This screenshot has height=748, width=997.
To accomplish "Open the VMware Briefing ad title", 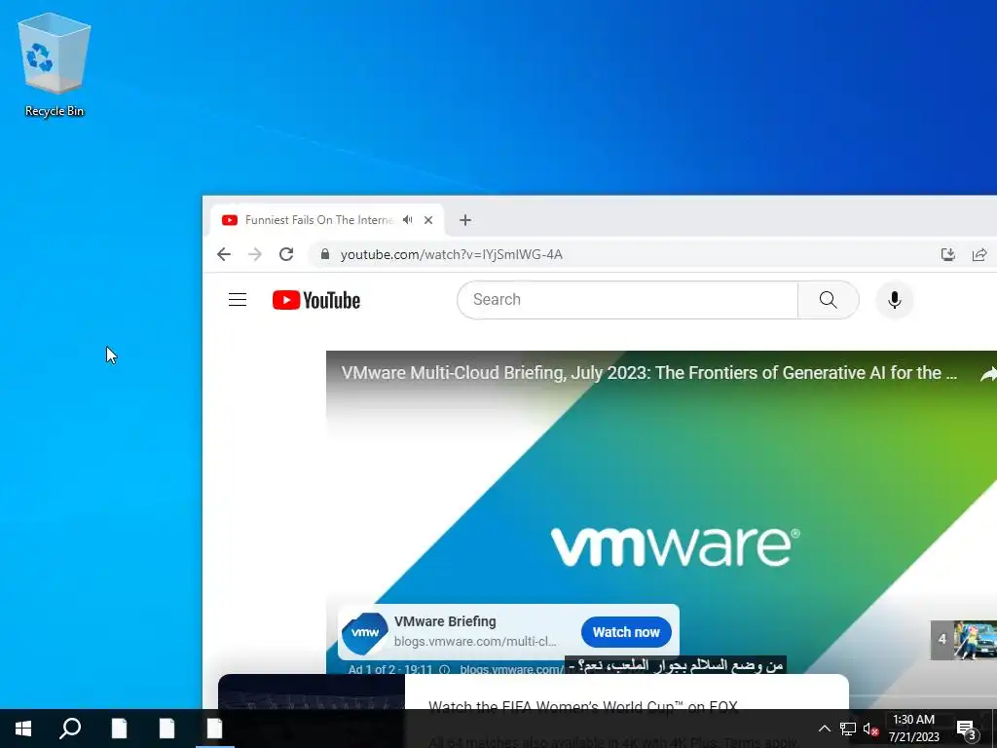I will click(x=445, y=621).
